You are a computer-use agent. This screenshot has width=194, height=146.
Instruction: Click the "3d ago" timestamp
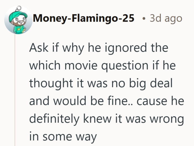[x=166, y=18]
